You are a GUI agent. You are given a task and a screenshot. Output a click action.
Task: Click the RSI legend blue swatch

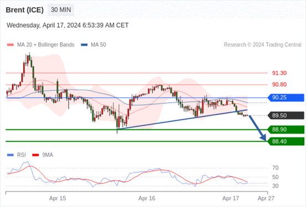(11, 155)
